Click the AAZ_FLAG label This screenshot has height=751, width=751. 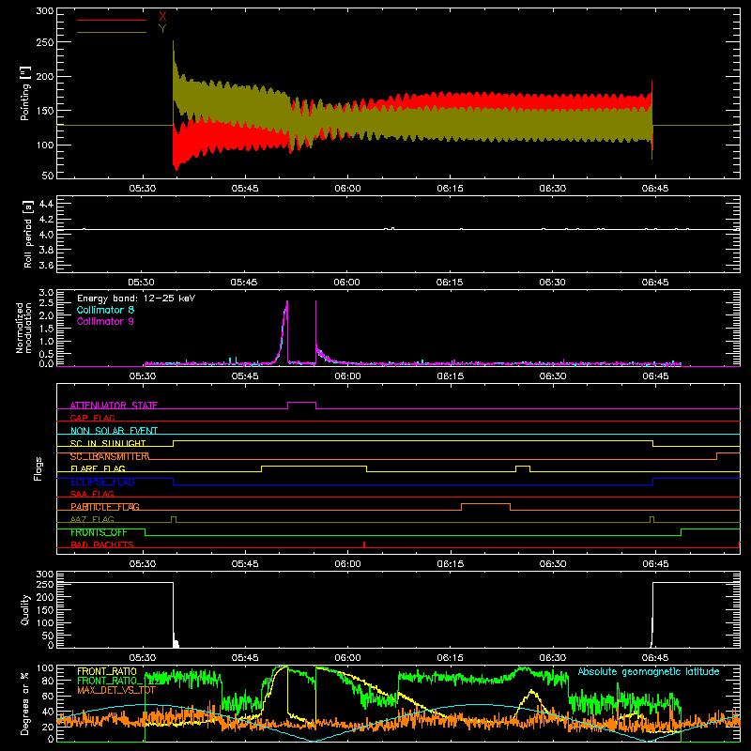[92, 520]
